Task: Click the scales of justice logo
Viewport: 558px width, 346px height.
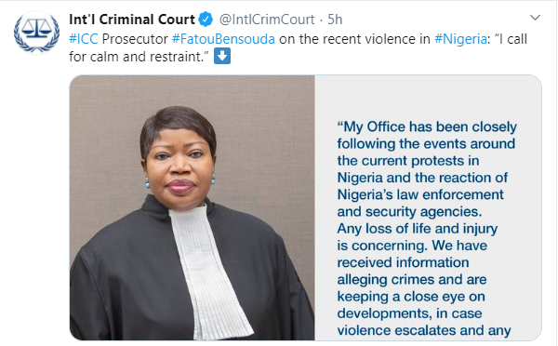Action: pos(36,29)
